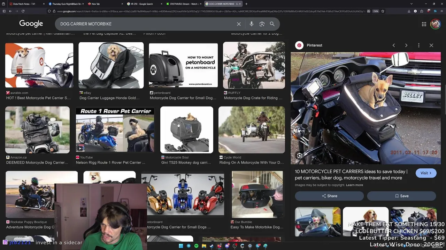446x250 pixels.
Task: Open the Pinterest source name link
Action: click(x=314, y=45)
